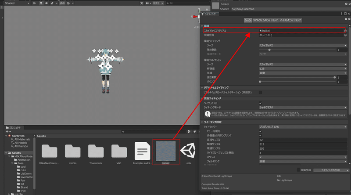Screen dimensions: 351x195
Task: Select the ライティング window tab
Action: click(x=210, y=14)
